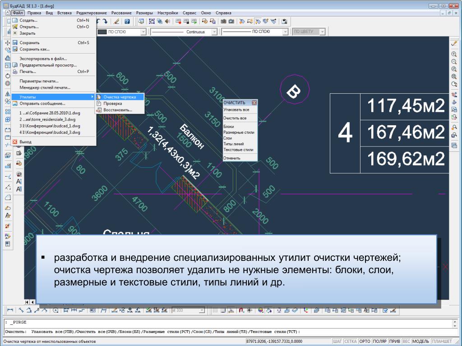
Task: Click the Move tool icon on left toolbar
Action: click(x=8, y=43)
